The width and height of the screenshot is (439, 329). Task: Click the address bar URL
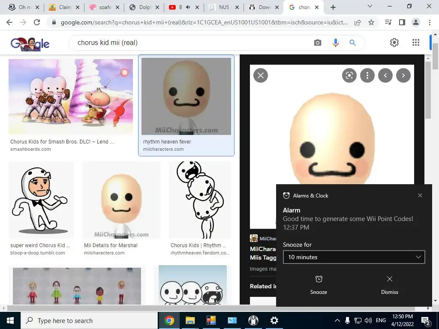pos(204,22)
